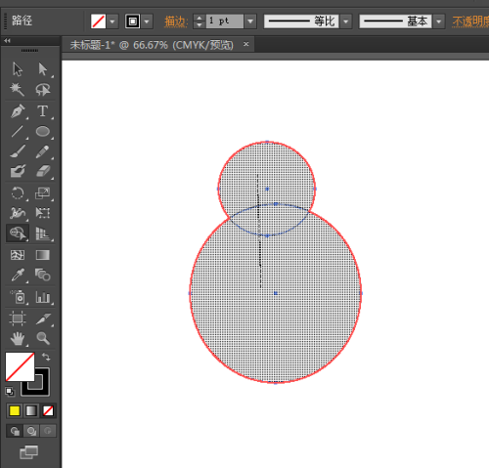
Task: Select the Rotate tool
Action: [x=18, y=193]
